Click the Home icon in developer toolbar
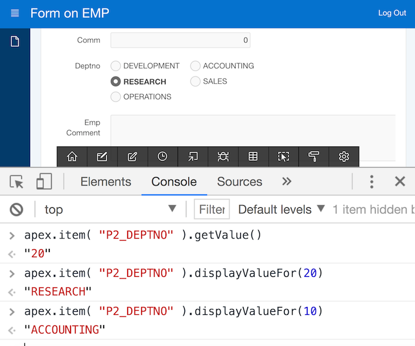 coord(72,156)
